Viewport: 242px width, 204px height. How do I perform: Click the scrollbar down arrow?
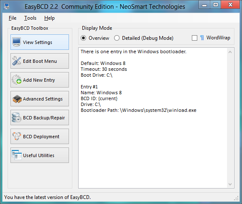click(x=230, y=184)
